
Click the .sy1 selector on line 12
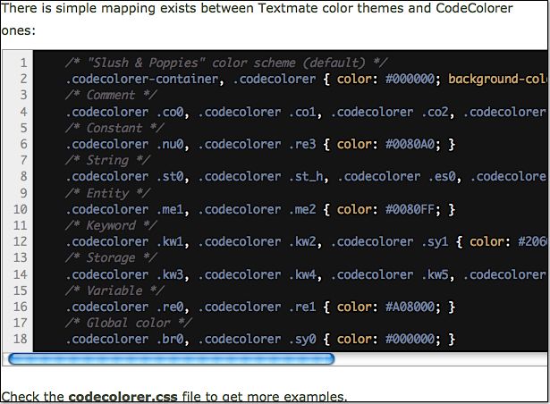(435, 241)
